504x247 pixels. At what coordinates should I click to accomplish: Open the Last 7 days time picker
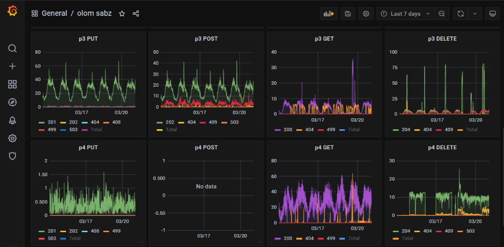pos(405,14)
